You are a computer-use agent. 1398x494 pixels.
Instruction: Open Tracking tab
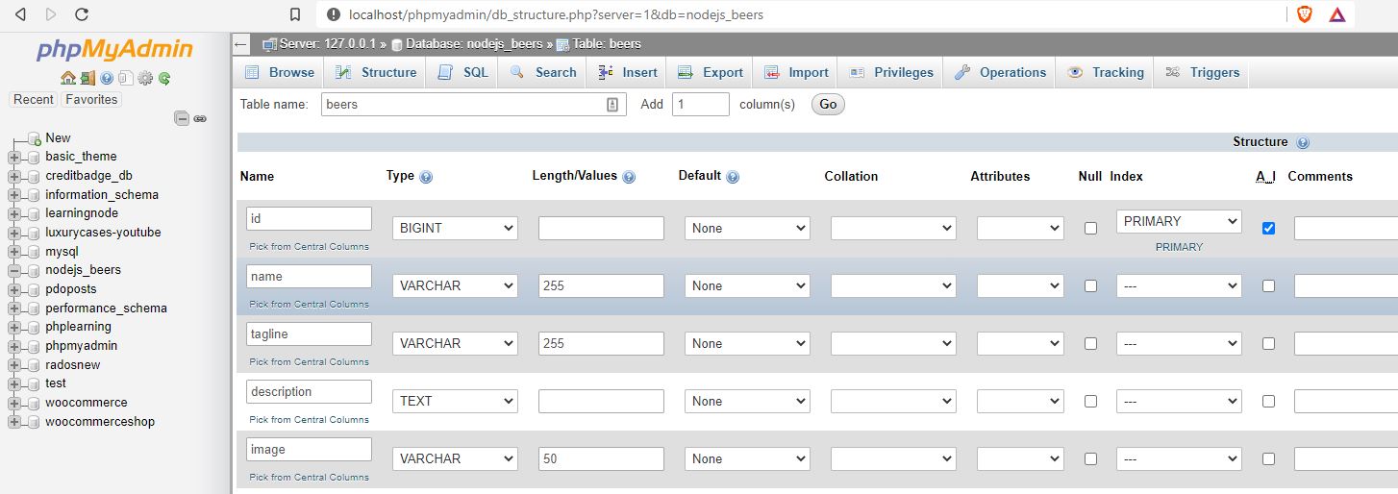(x=1106, y=72)
